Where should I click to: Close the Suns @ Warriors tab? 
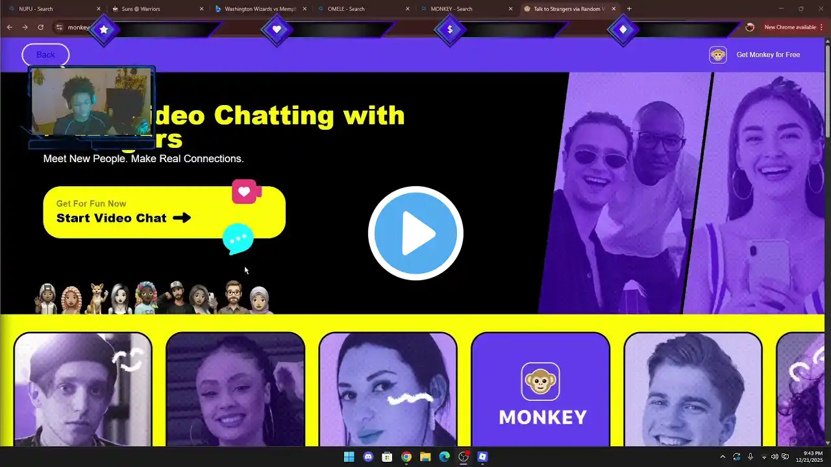point(201,9)
